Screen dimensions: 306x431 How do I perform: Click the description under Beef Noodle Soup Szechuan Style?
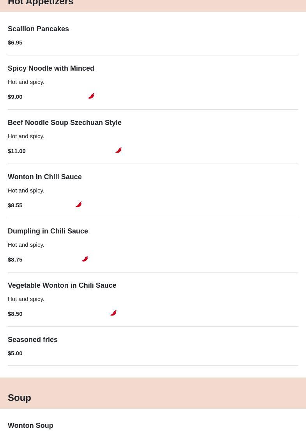click(26, 136)
